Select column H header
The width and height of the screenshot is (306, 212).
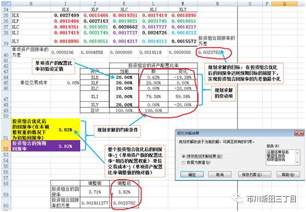tap(31, 3)
